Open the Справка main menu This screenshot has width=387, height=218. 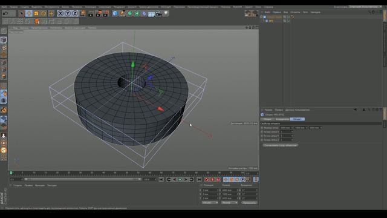point(268,7)
